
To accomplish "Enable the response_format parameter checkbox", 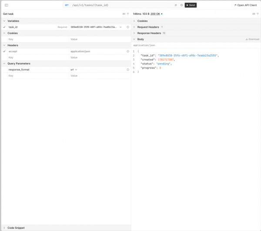I will 4,70.
